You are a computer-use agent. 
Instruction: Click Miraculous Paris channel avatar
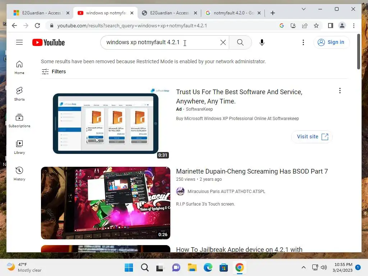(x=180, y=191)
